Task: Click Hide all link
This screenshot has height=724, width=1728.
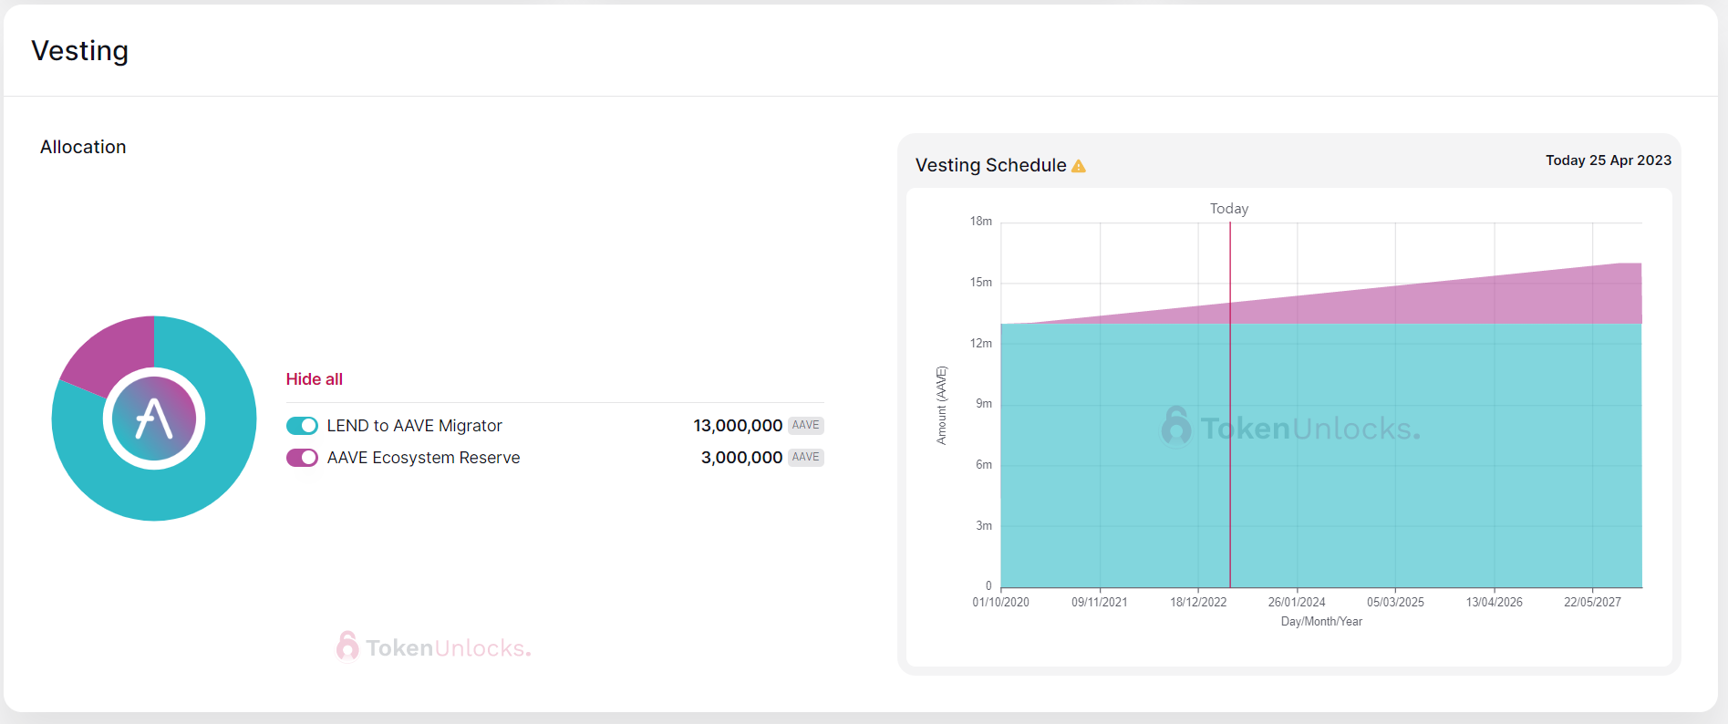Action: click(x=315, y=379)
